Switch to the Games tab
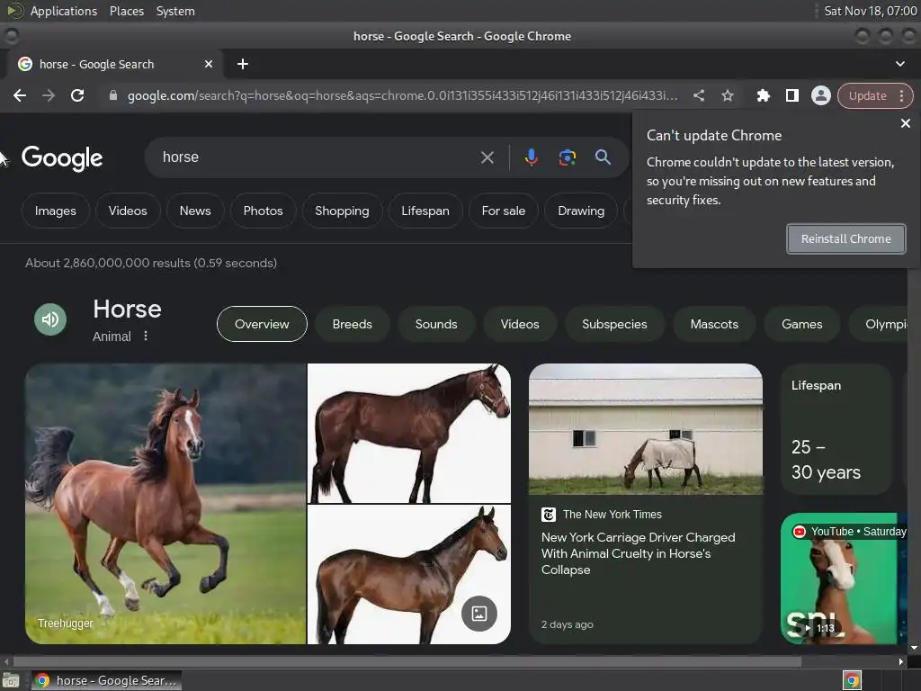The image size is (921, 691). (x=801, y=324)
